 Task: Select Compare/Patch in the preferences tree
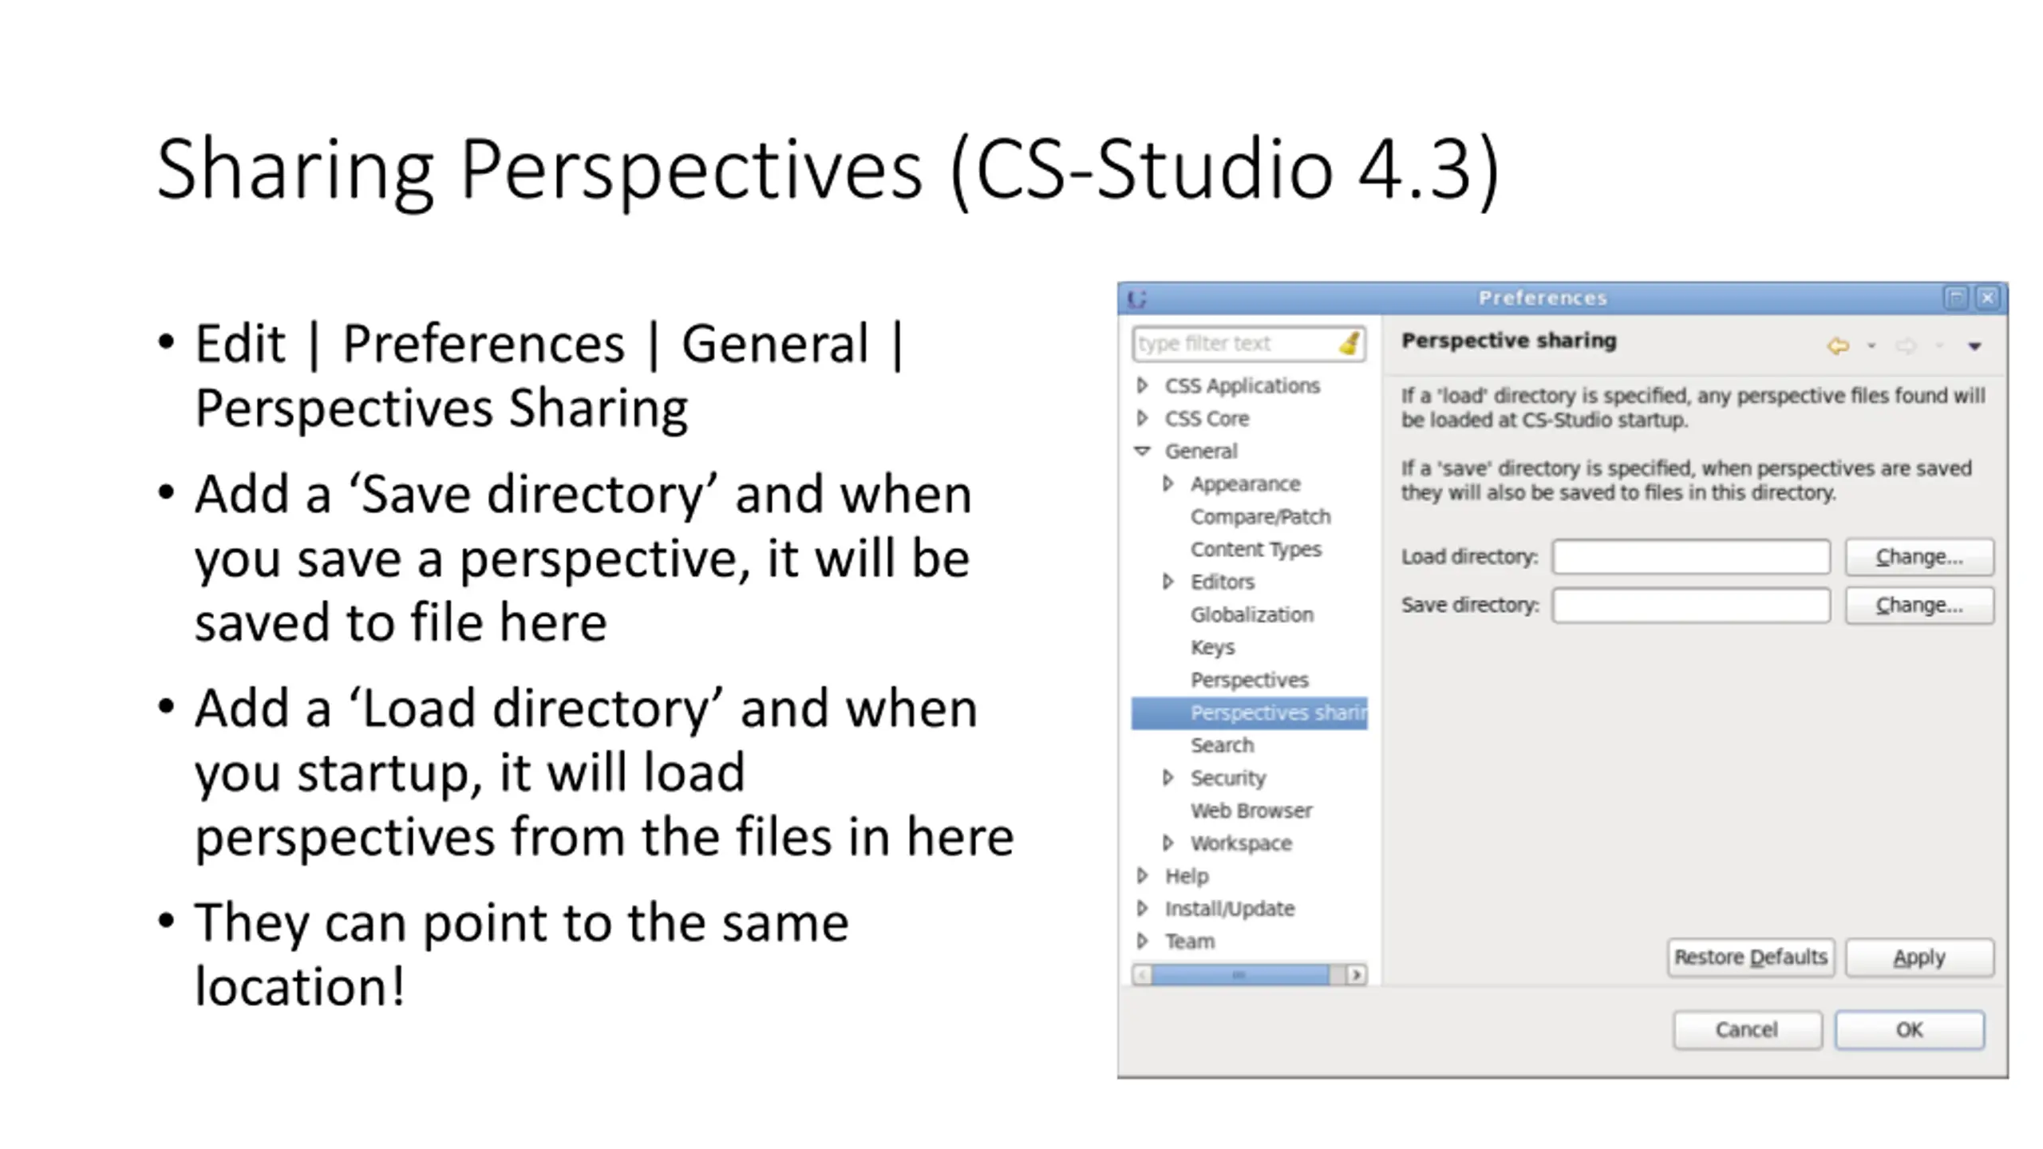1260,517
